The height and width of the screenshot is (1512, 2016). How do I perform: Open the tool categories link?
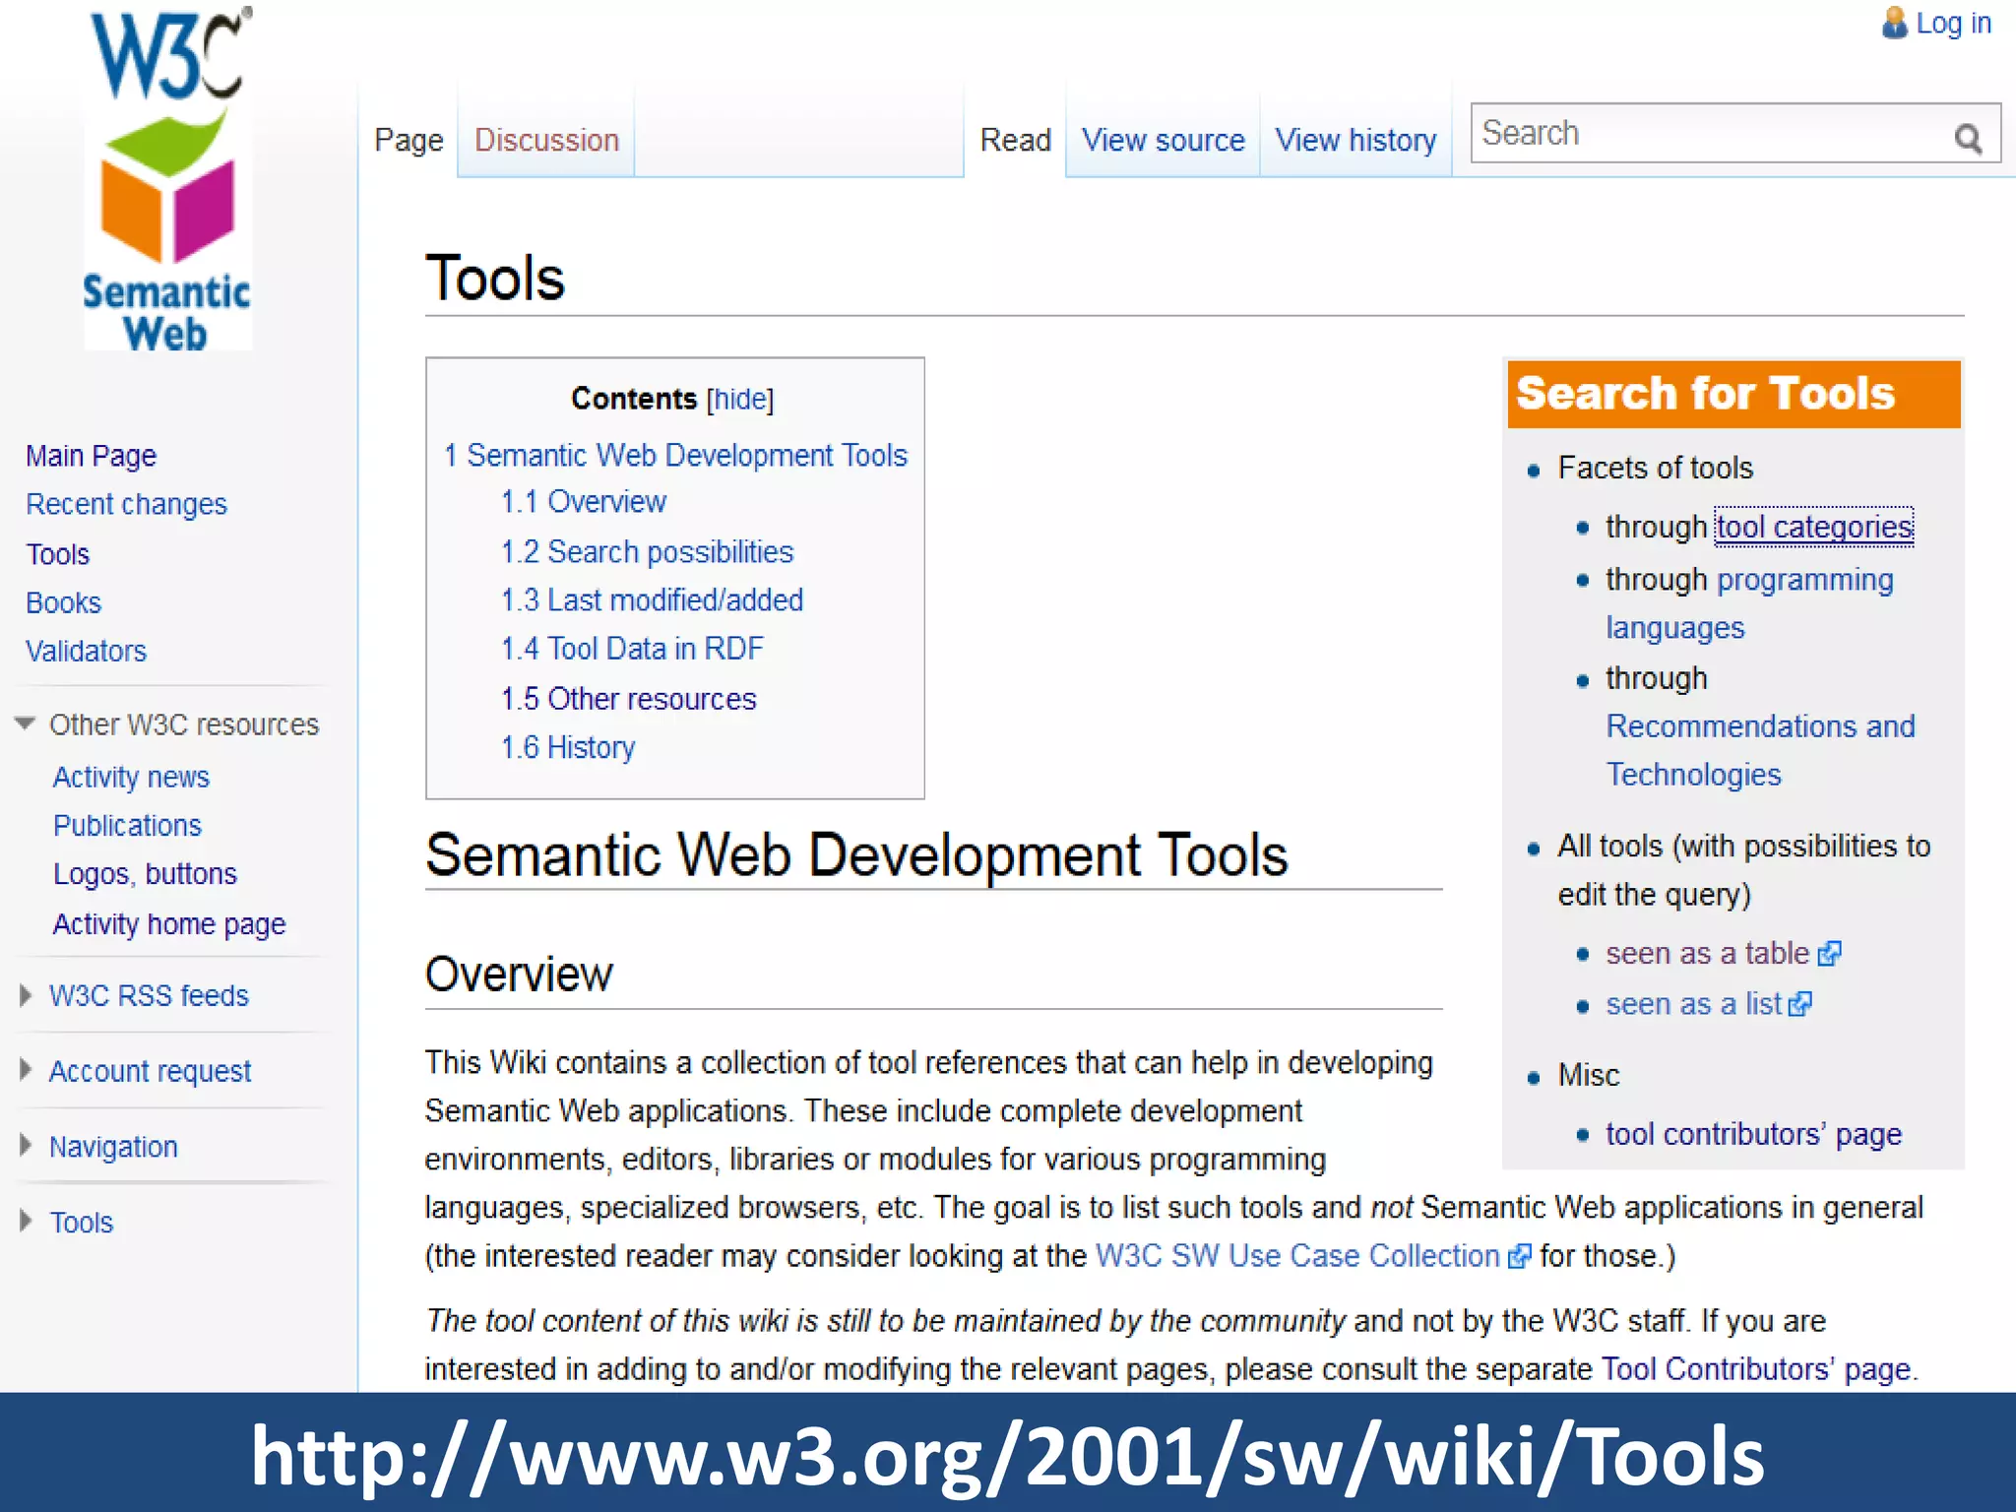click(x=1813, y=527)
